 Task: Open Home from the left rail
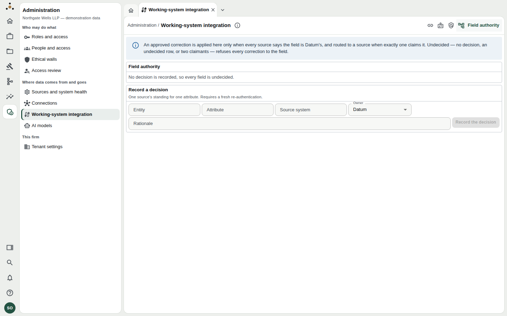pyautogui.click(x=10, y=21)
